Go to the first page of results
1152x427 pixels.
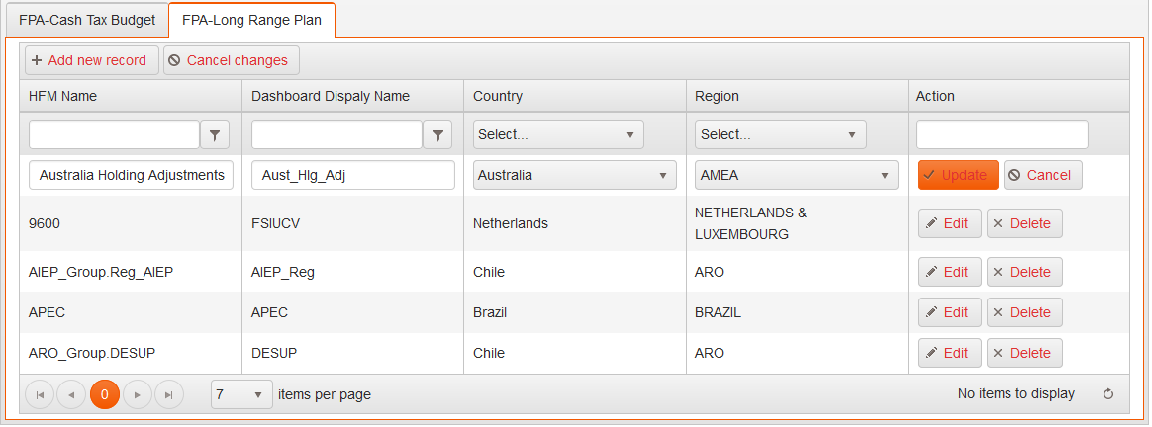point(40,395)
